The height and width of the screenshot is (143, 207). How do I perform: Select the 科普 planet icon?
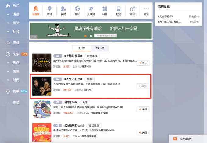(x=105, y=9)
